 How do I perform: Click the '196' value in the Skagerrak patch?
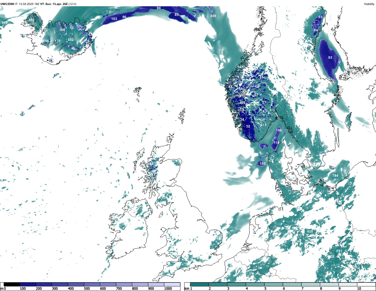tap(279, 130)
